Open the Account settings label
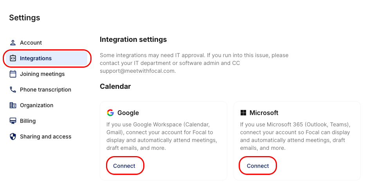 pyautogui.click(x=31, y=43)
